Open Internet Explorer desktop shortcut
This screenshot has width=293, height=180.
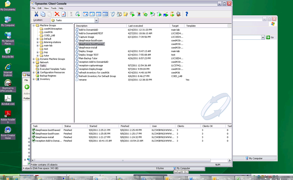tap(8, 67)
